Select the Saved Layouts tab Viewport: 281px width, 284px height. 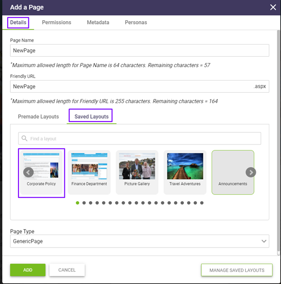point(91,117)
